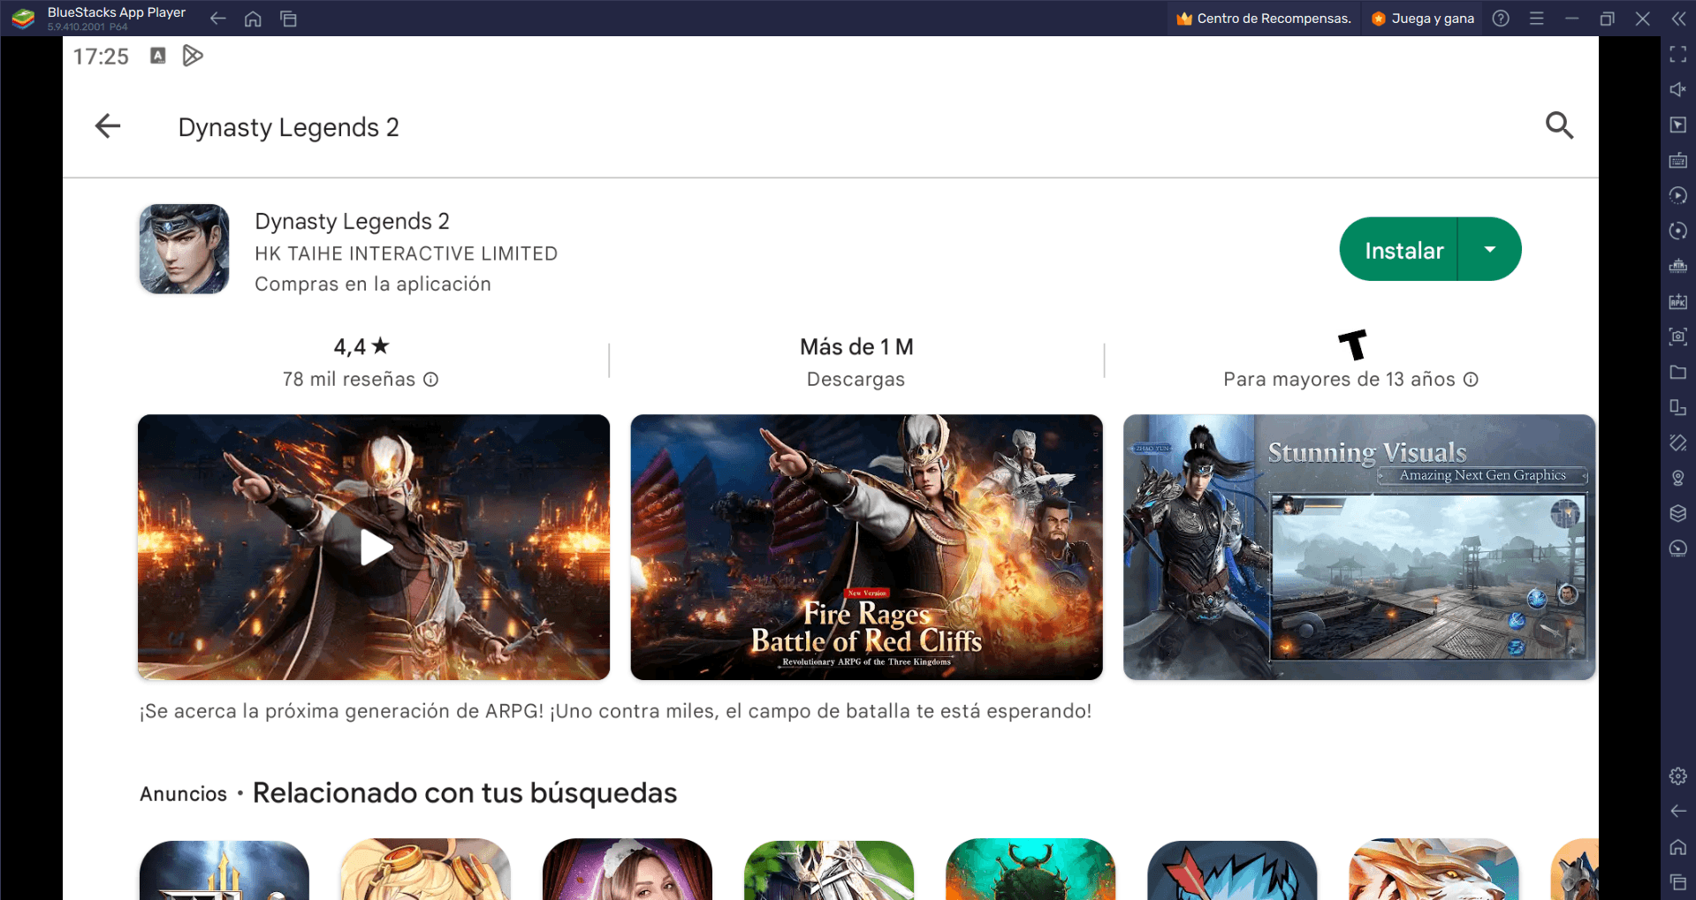Screen dimensions: 1696x900
Task: Click BlueStacks home icon in title bar
Action: (x=253, y=19)
